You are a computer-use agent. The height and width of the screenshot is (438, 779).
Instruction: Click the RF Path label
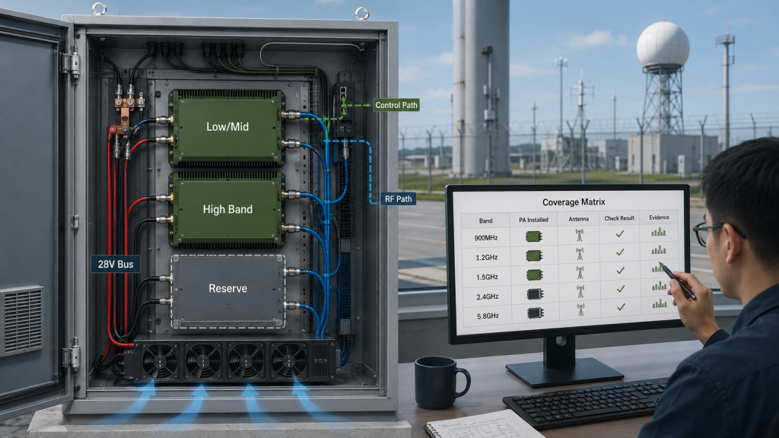pos(398,198)
